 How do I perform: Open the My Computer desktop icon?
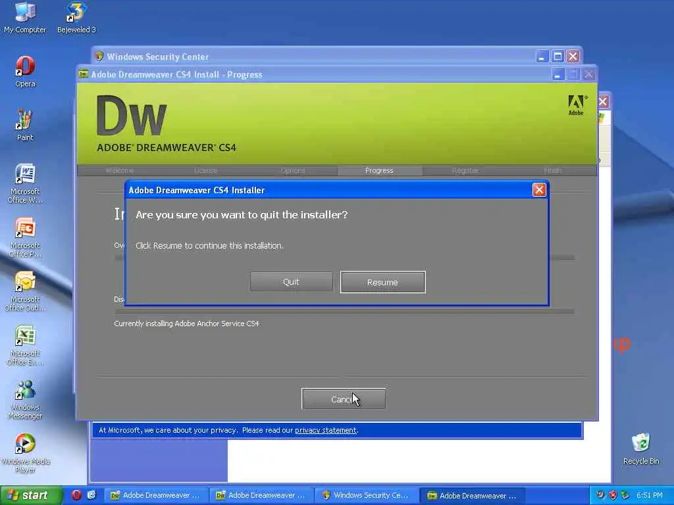pyautogui.click(x=25, y=17)
